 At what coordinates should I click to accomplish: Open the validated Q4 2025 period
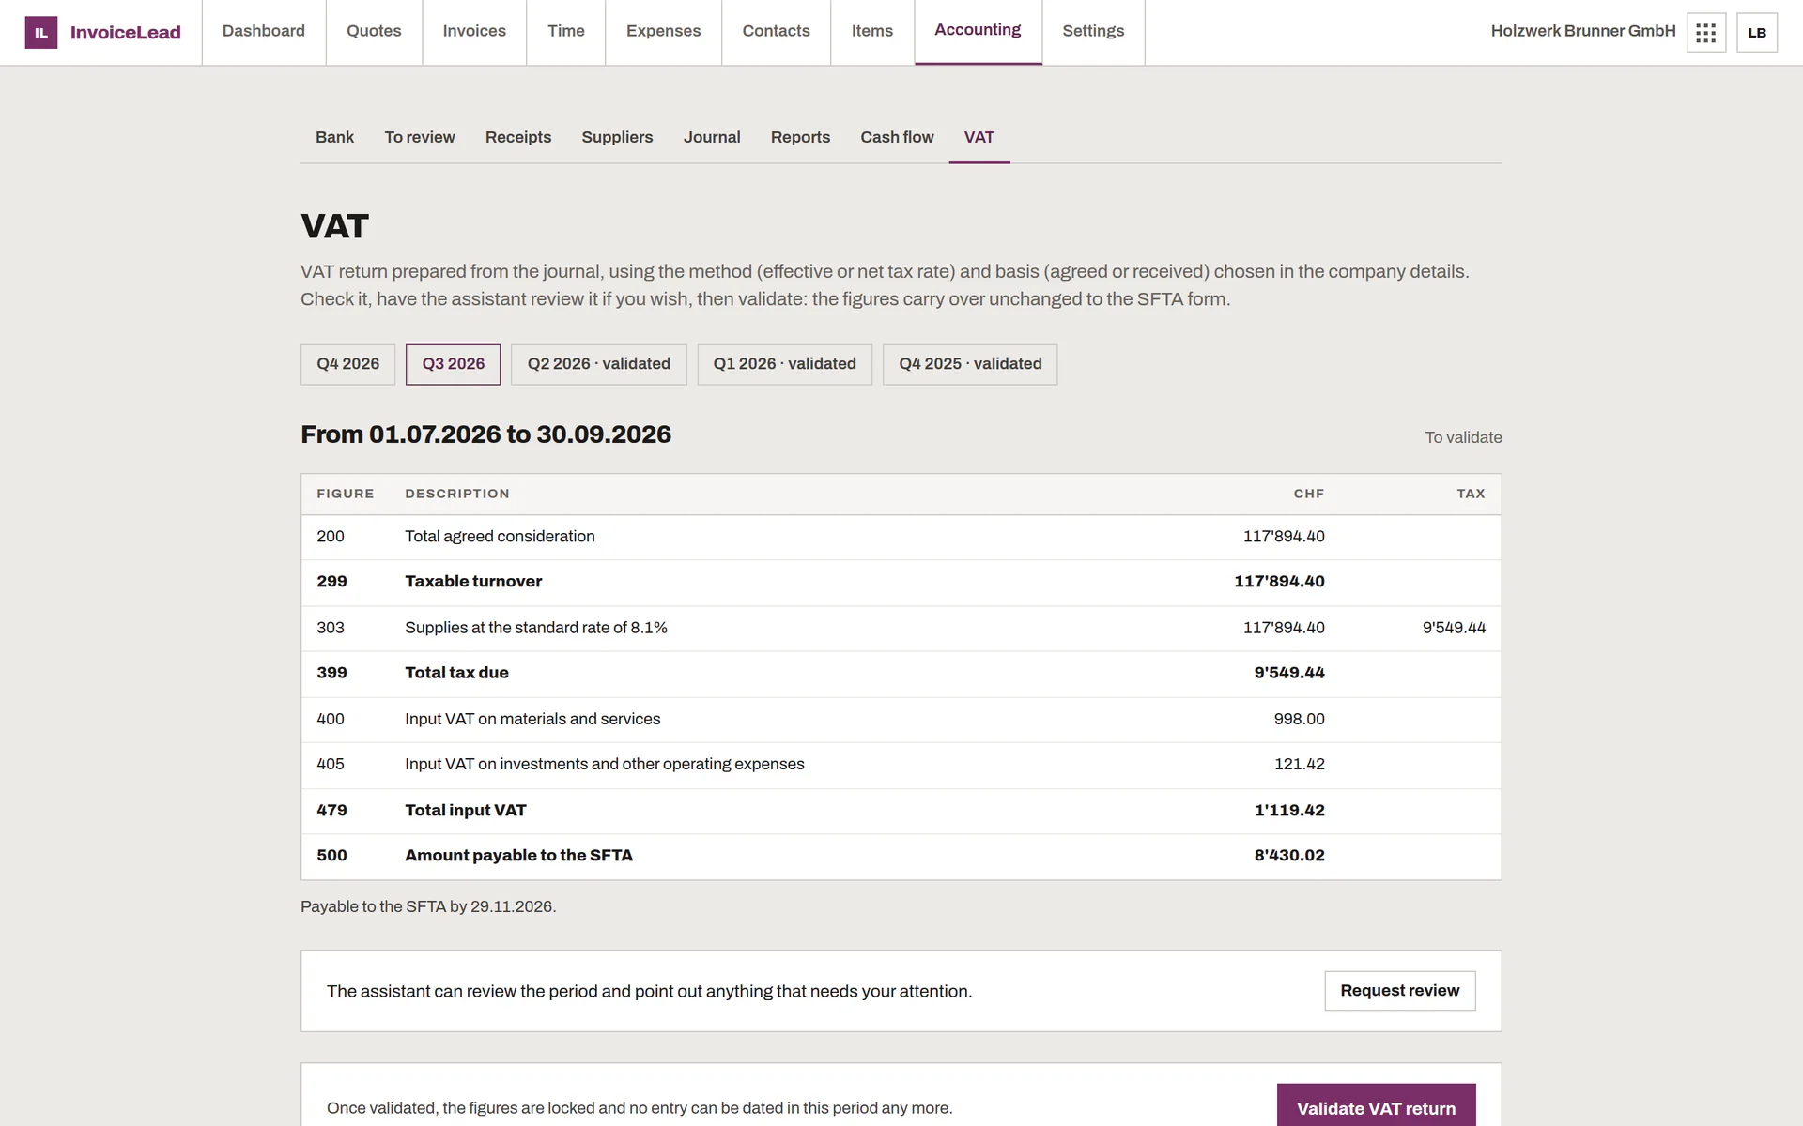point(970,364)
